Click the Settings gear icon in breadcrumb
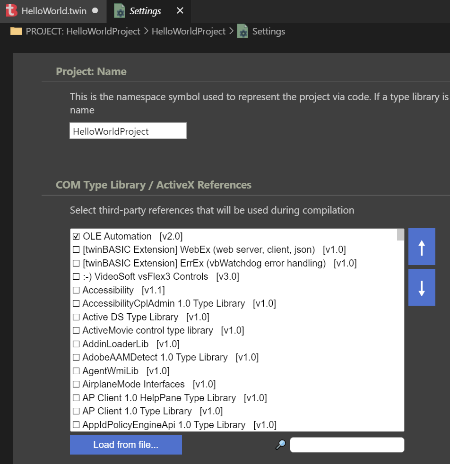This screenshot has height=464, width=450. (242, 31)
